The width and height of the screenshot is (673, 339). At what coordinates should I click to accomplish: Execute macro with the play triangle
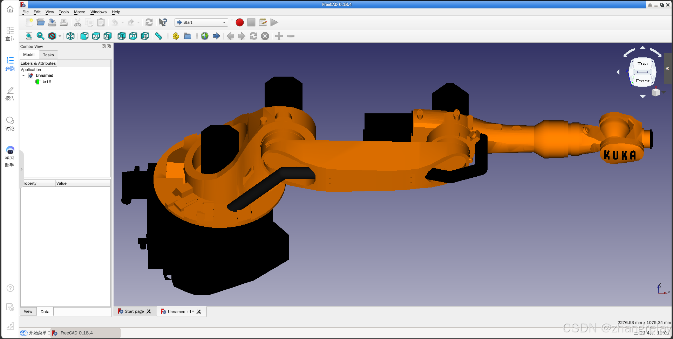[274, 22]
